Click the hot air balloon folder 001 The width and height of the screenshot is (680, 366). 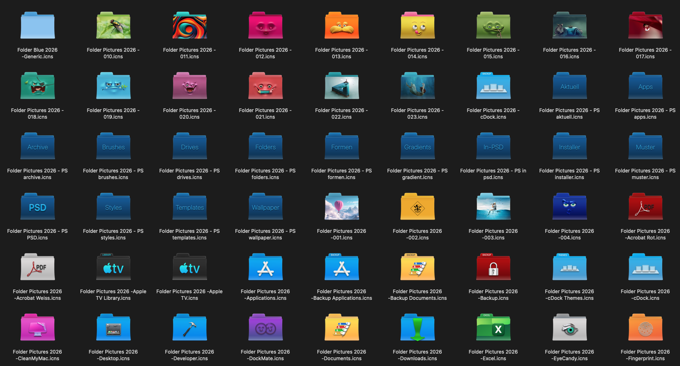[341, 207]
